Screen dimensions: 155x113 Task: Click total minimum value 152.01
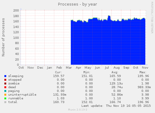point(87,102)
